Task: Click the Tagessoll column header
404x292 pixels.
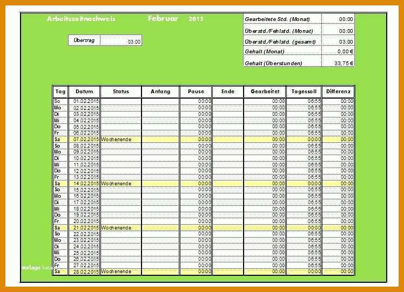Action: (304, 92)
